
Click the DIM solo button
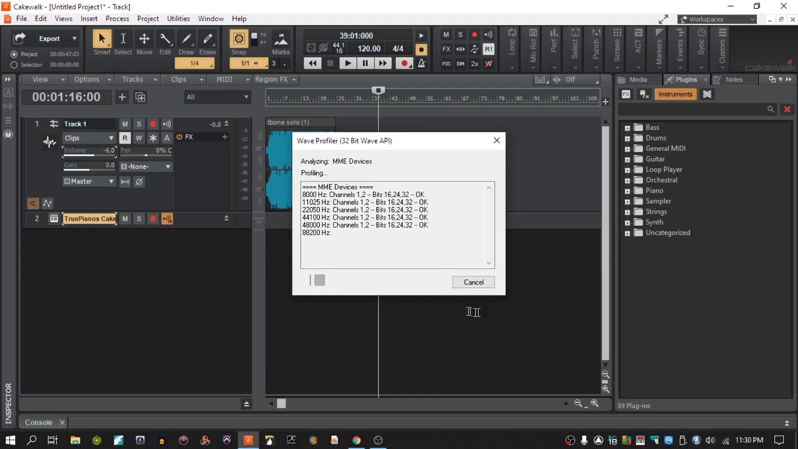(461, 64)
